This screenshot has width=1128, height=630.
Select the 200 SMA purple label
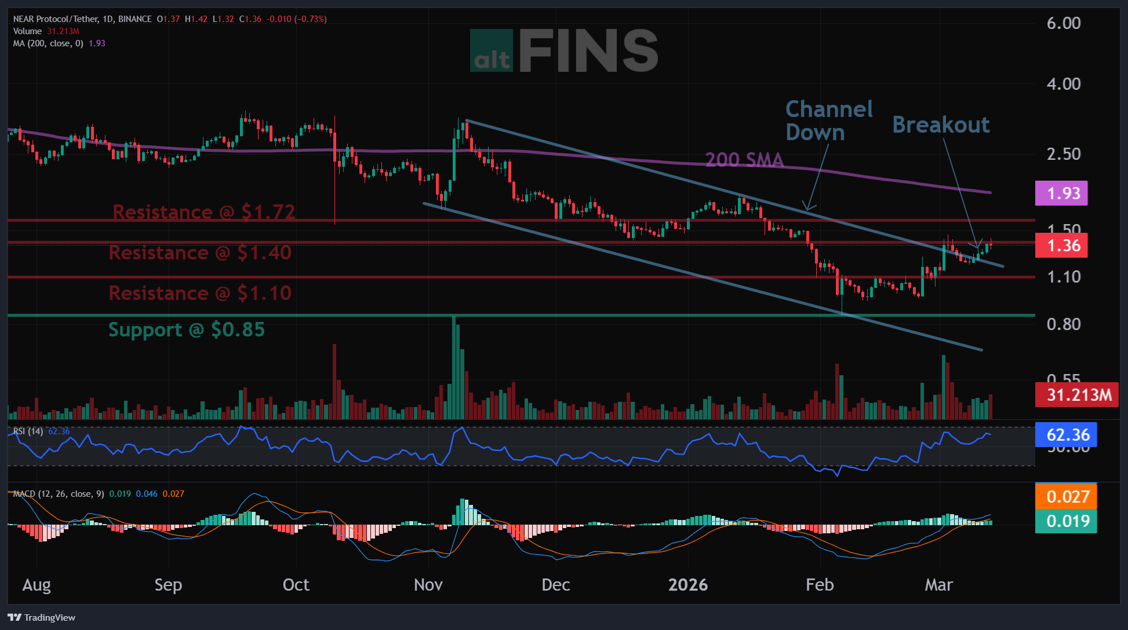744,159
